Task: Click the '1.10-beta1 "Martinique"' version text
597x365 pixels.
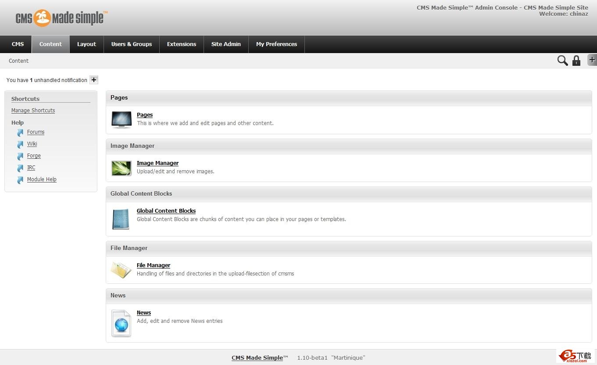Action: (x=331, y=358)
